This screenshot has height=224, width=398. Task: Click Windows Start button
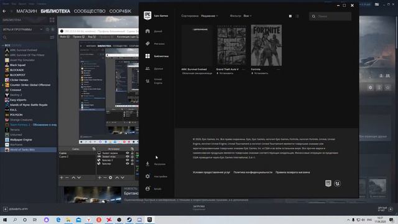[x=4, y=220]
